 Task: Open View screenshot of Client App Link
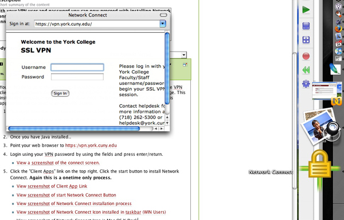pos(52,186)
